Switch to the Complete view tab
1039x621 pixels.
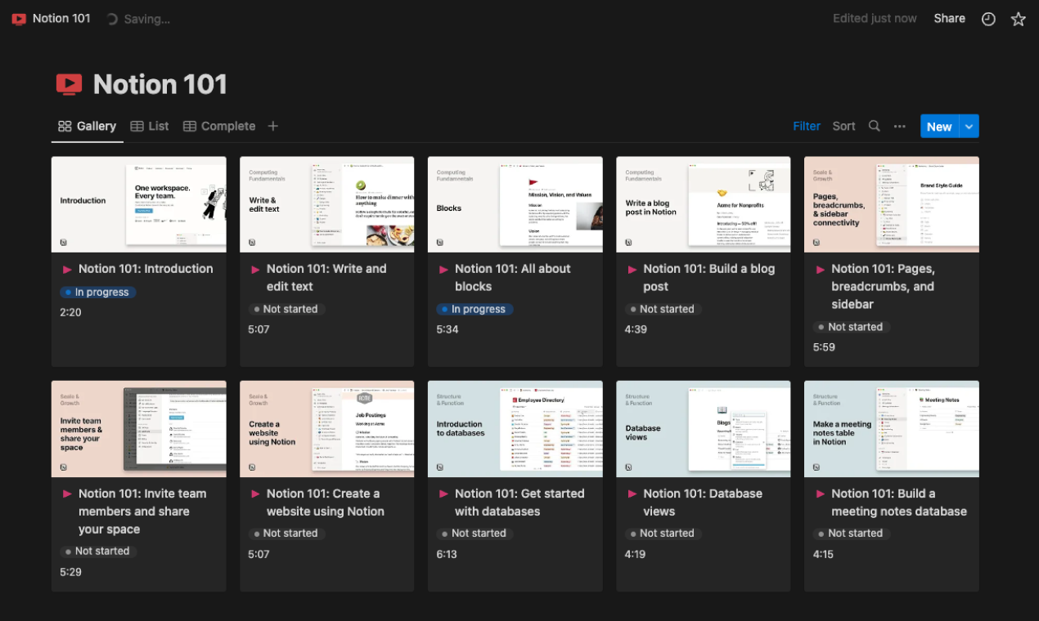coord(219,126)
